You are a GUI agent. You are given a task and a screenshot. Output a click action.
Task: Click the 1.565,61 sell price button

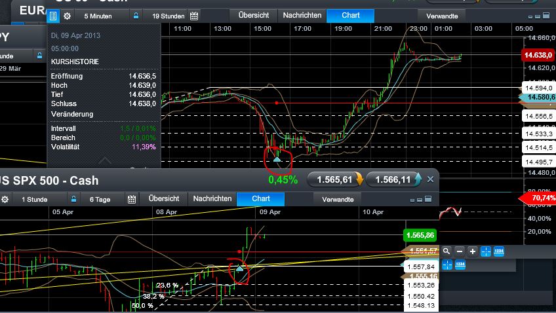(336, 179)
